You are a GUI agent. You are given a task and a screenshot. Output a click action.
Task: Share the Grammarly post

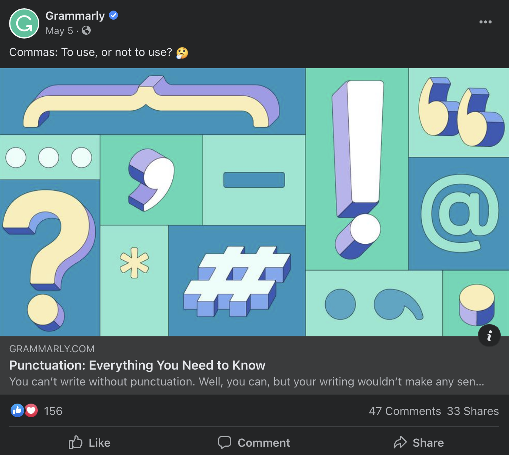coord(419,443)
